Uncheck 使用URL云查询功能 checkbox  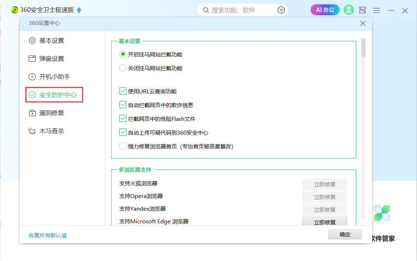pyautogui.click(x=123, y=91)
